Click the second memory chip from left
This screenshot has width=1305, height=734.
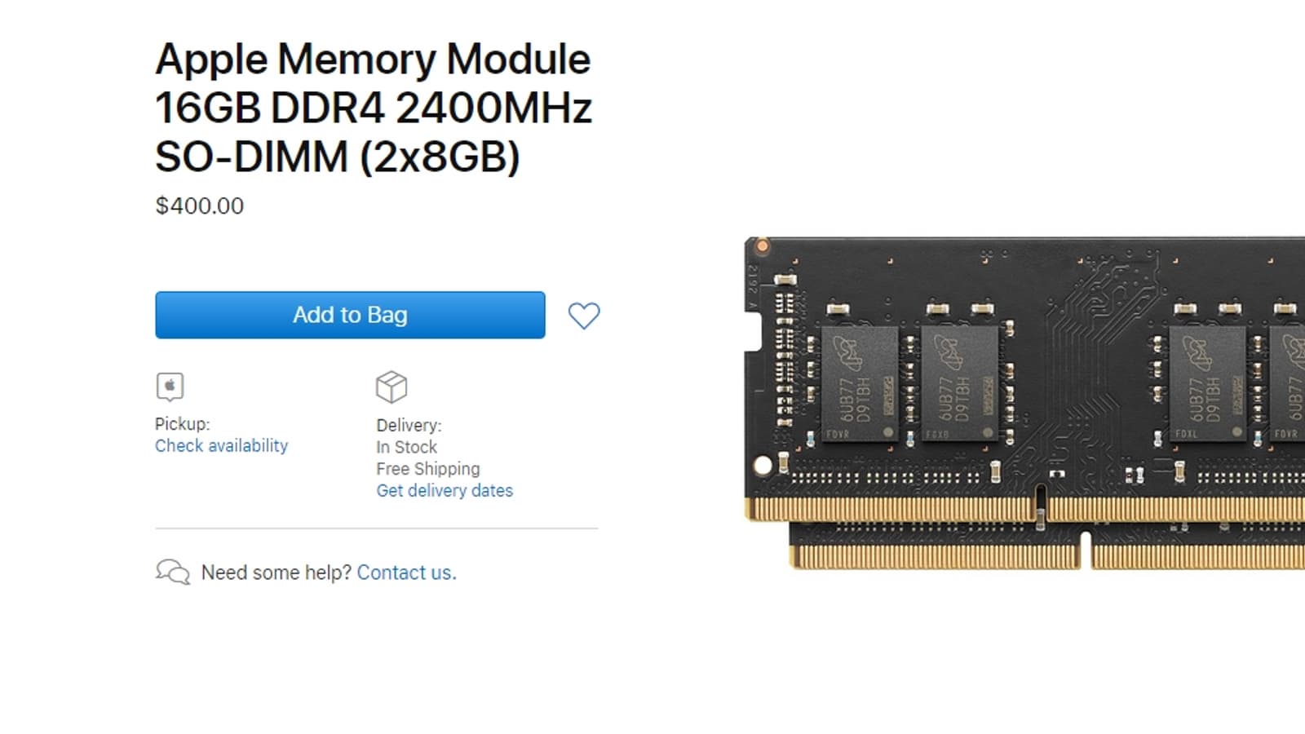[959, 384]
